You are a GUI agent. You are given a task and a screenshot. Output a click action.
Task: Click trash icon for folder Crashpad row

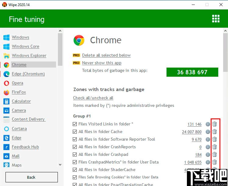215,154
